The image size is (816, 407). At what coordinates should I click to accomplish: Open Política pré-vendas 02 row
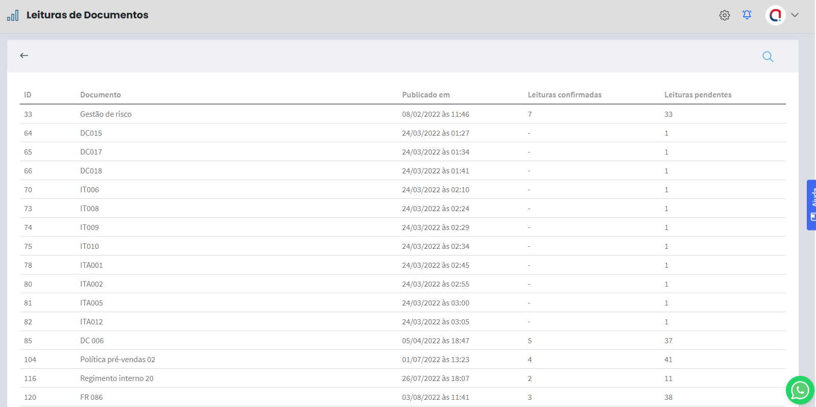click(x=117, y=360)
